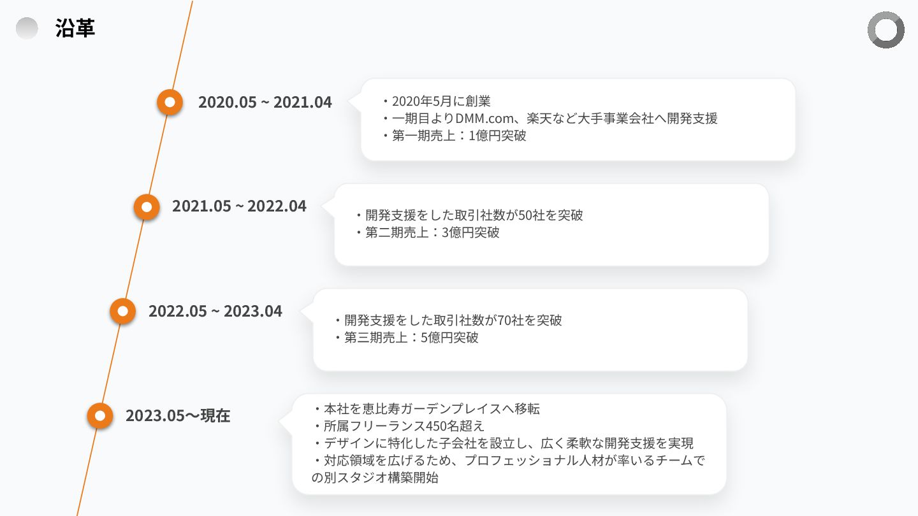Select the orange marker for 2021.05 ~ 2022.04
Viewport: 918px width, 516px height.
tap(147, 207)
